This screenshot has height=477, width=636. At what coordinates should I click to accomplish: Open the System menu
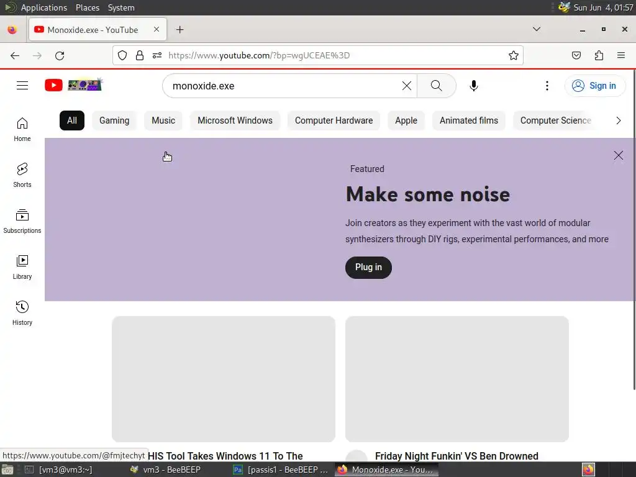(121, 7)
